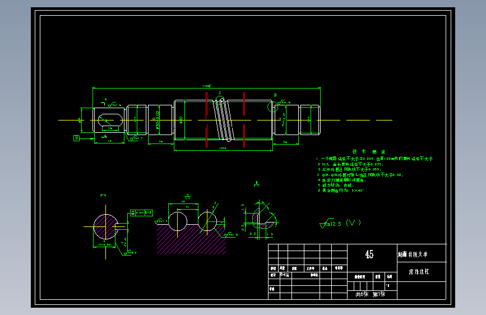
Task: Click the geometric tolerance frame referencing B-B
Action: 141,212
